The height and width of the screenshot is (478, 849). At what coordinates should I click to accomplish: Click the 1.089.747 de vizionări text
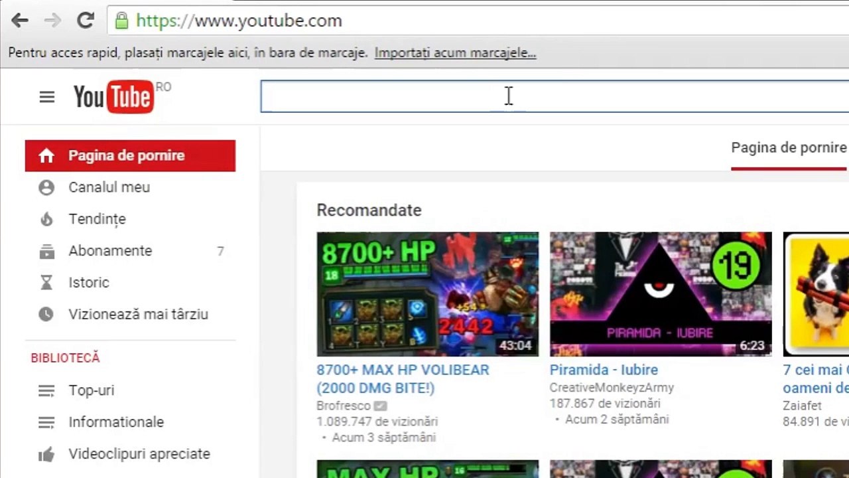pyautogui.click(x=377, y=422)
